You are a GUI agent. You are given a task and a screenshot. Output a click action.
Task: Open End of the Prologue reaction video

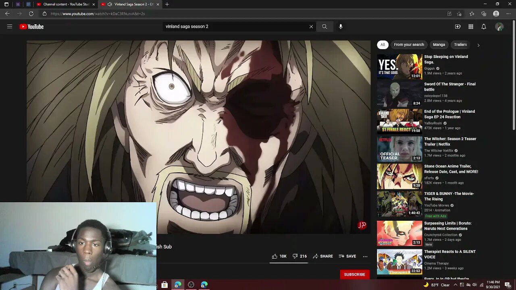(x=449, y=114)
